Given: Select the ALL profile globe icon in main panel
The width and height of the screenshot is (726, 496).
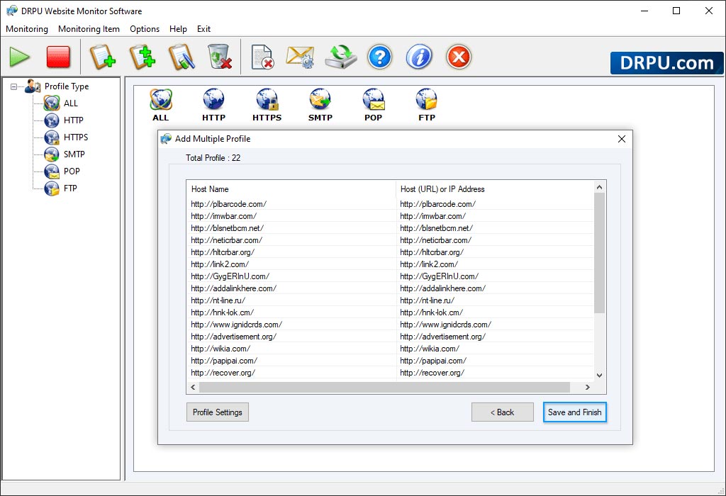Looking at the screenshot, I should click(x=161, y=105).
